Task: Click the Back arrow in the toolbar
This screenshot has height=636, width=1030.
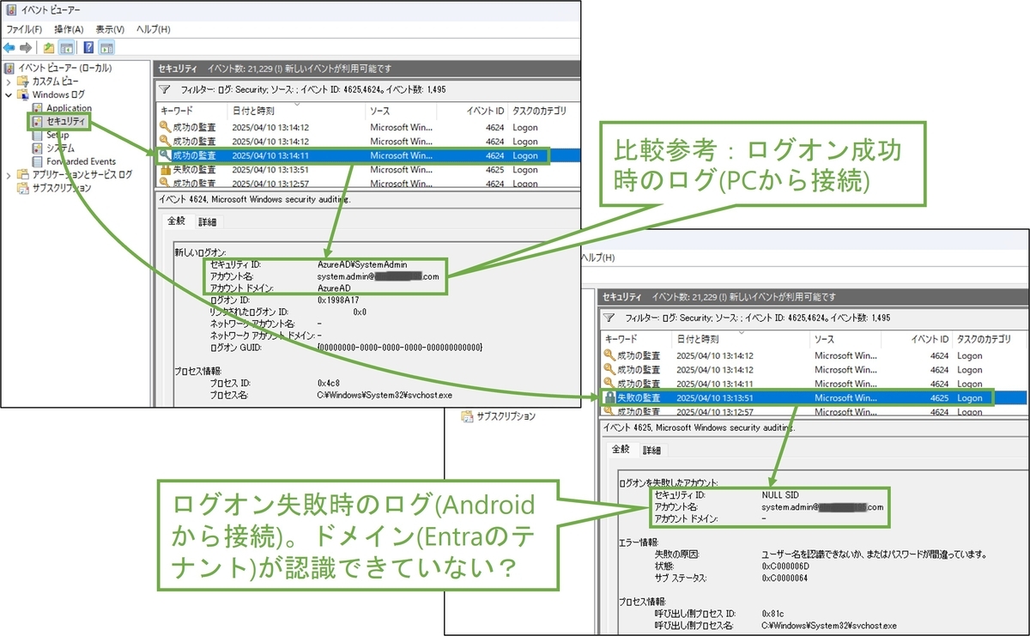Action: [x=9, y=47]
